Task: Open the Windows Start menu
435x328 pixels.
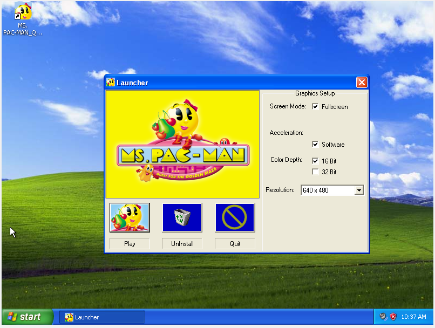Action: tap(27, 316)
